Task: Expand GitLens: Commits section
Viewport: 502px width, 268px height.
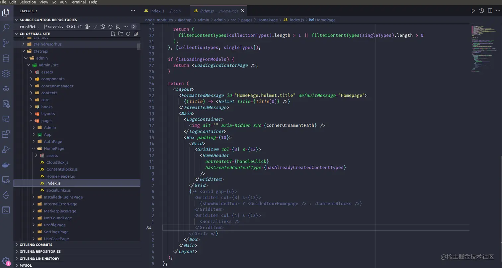Action: pos(77,245)
